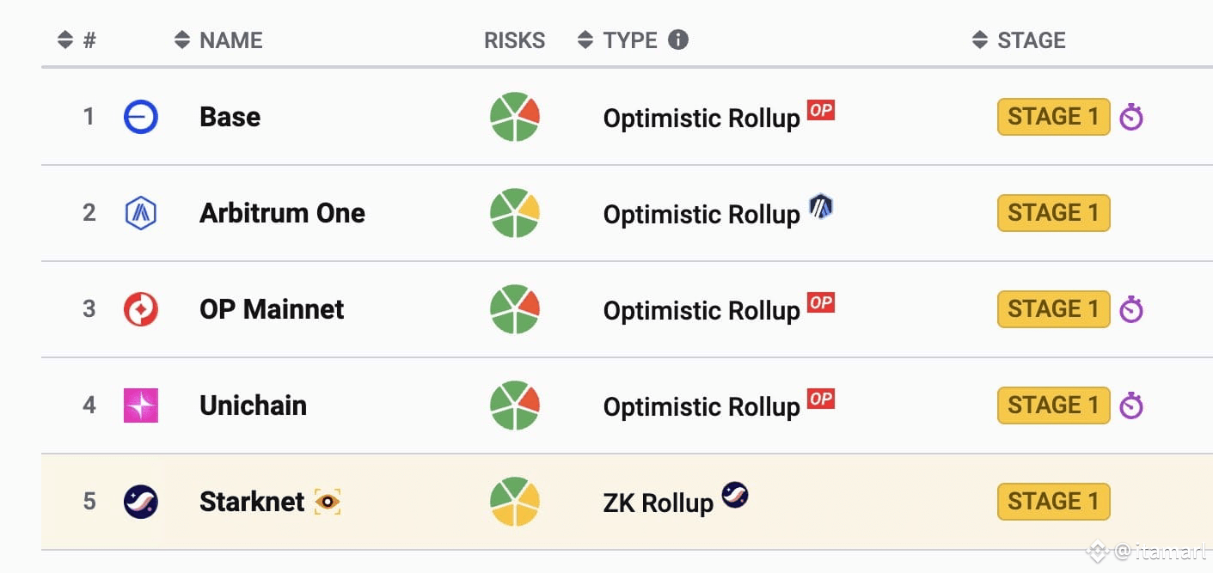Click the OP stack badge in Base row

click(x=821, y=111)
